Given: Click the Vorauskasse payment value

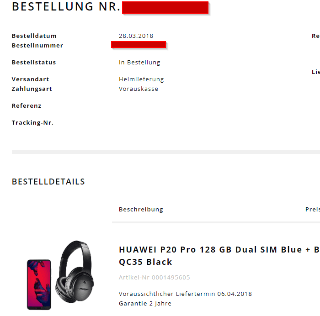Looking at the screenshot, I should [x=139, y=89].
